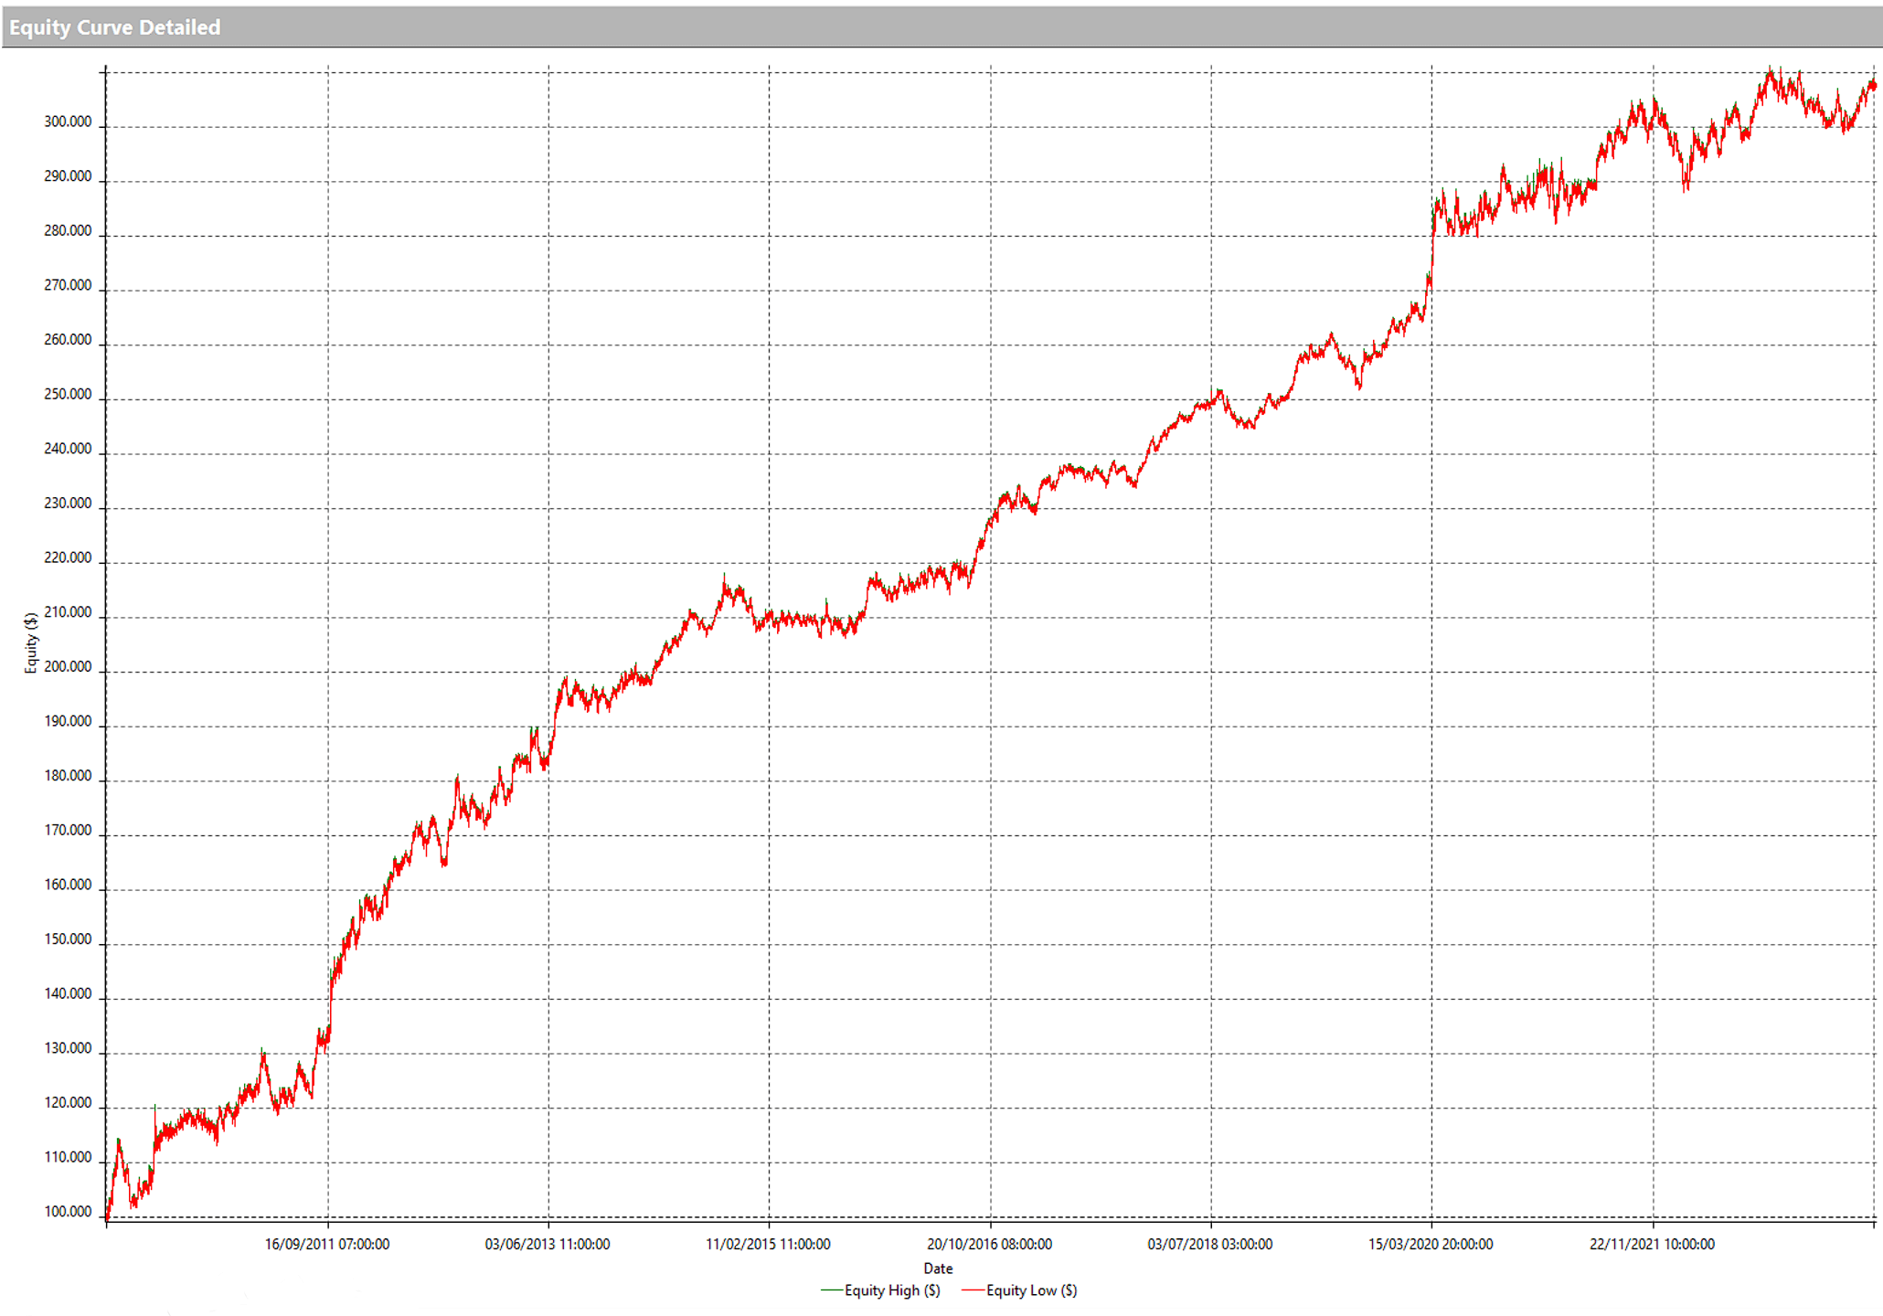Click the Equity Low legend entry
1883x1316 pixels.
pyautogui.click(x=1031, y=1290)
